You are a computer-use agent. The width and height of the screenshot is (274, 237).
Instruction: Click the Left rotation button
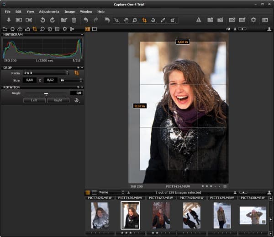34,100
